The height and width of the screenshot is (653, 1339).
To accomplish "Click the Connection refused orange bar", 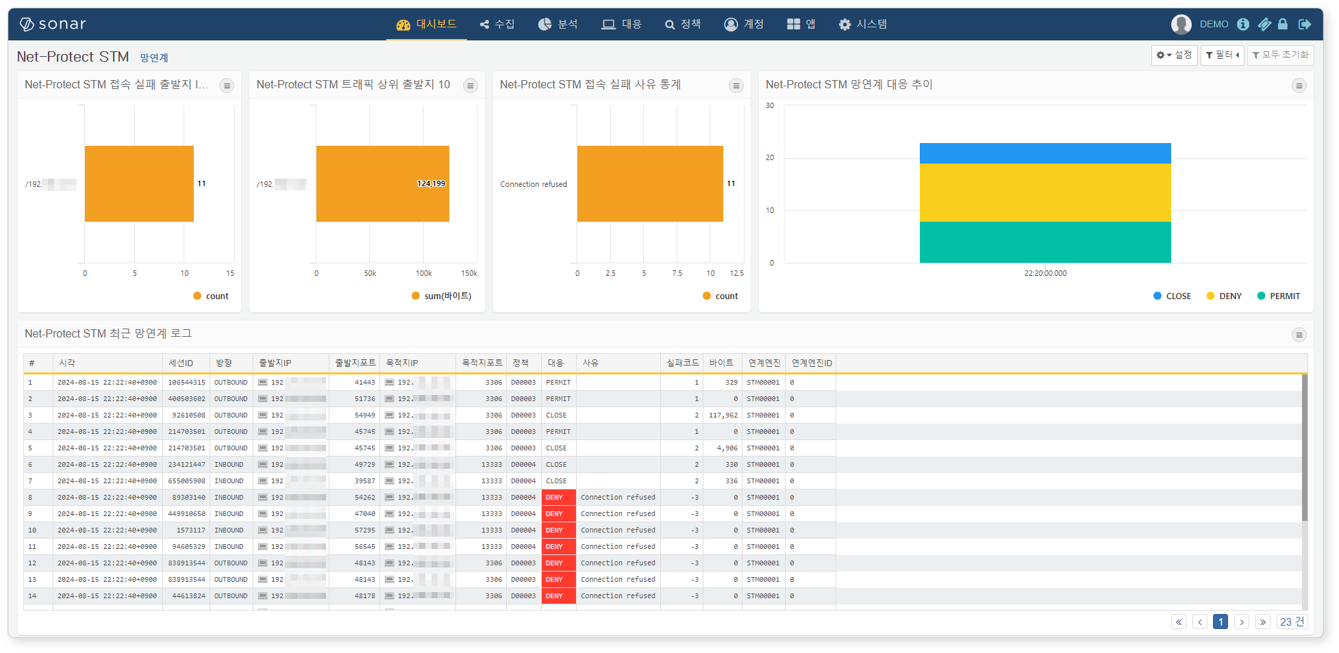I will [x=650, y=183].
